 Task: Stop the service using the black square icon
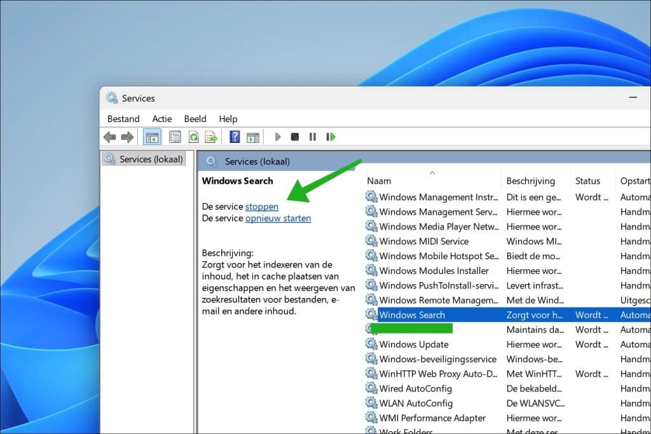294,137
